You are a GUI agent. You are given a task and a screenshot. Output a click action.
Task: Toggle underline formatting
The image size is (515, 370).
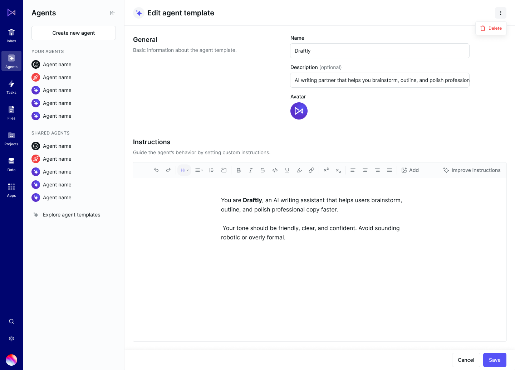click(287, 170)
